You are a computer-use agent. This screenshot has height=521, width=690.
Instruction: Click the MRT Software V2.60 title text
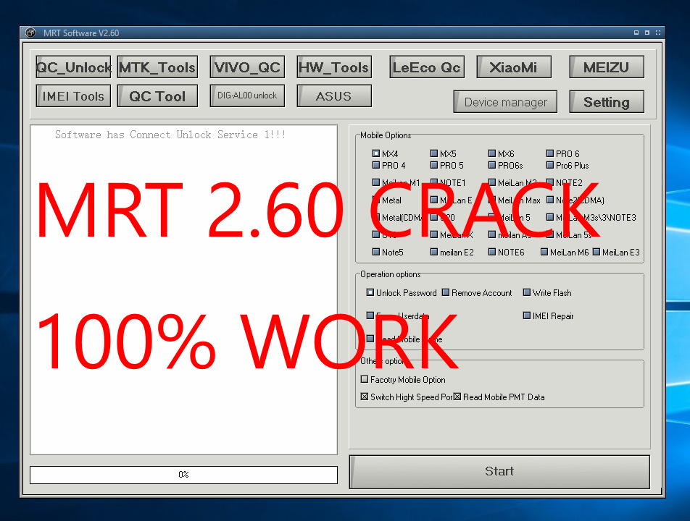[x=81, y=33]
